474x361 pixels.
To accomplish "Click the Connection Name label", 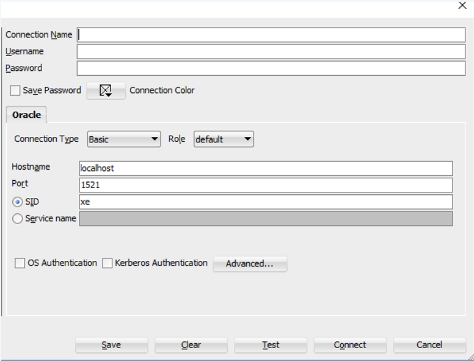I will pos(39,35).
